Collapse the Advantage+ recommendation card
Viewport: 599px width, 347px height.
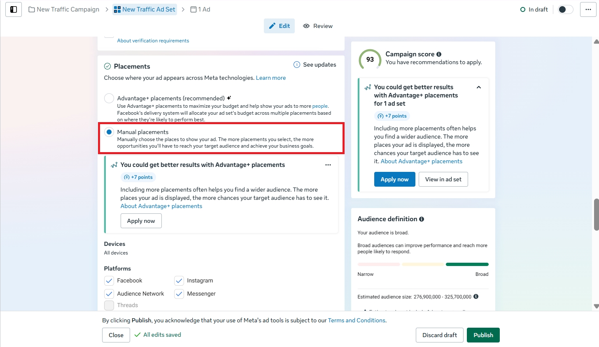click(x=479, y=87)
